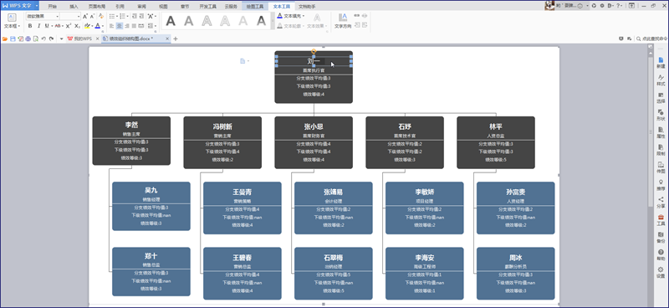Open the 样式 panel in right sidebar
669x308 pixels.
661,80
